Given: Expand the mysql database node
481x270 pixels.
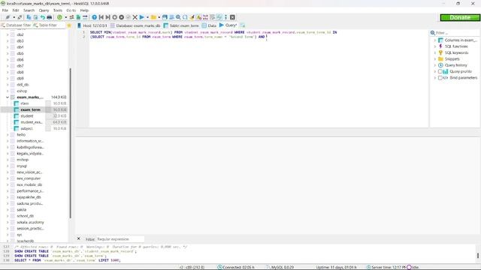Looking at the screenshot, I should click(x=8, y=166).
